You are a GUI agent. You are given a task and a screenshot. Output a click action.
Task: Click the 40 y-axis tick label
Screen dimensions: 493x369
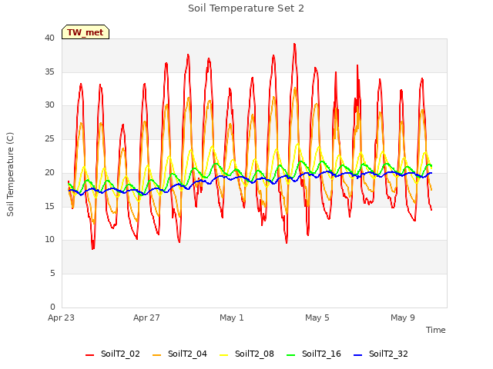tap(49, 38)
